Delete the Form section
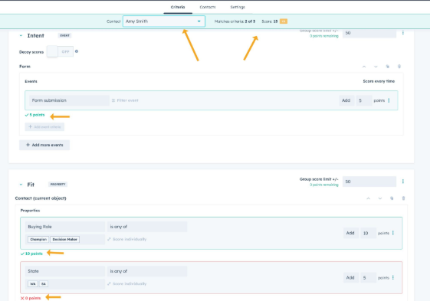 (399, 67)
